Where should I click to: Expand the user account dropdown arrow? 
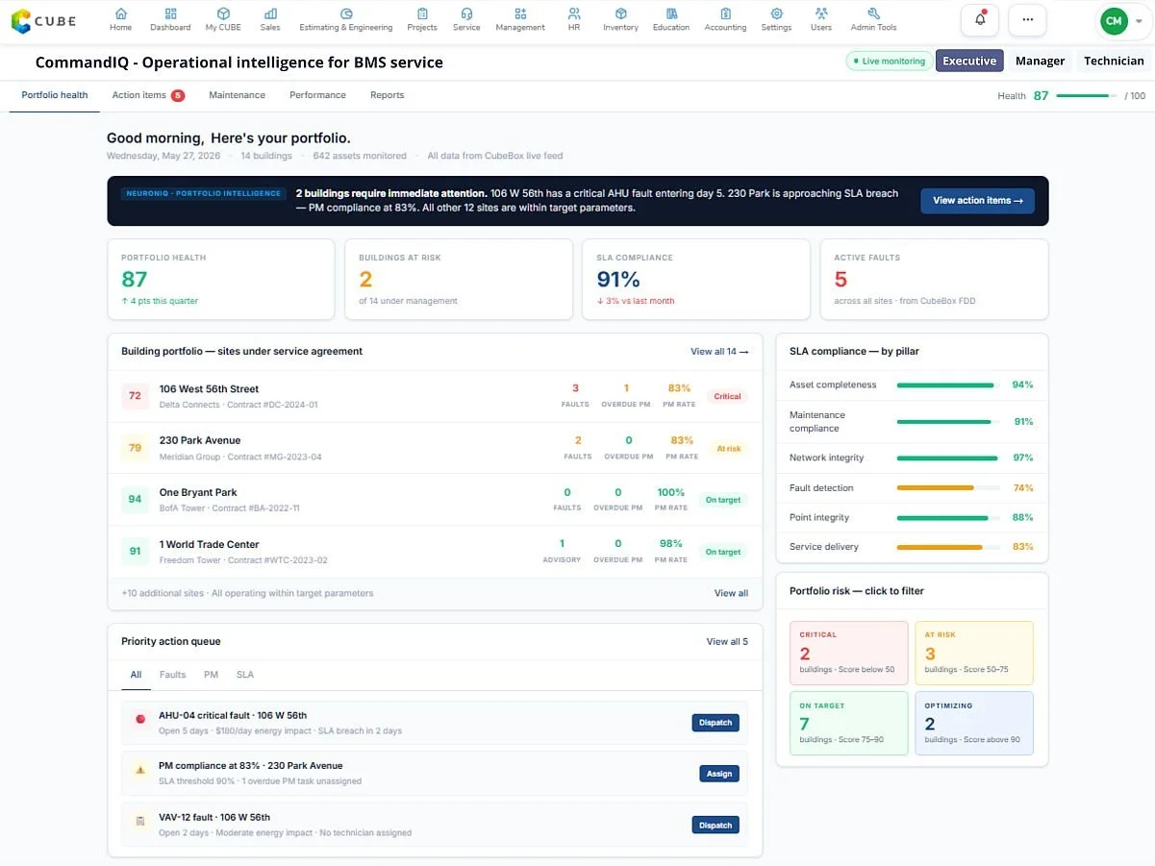coord(1138,21)
